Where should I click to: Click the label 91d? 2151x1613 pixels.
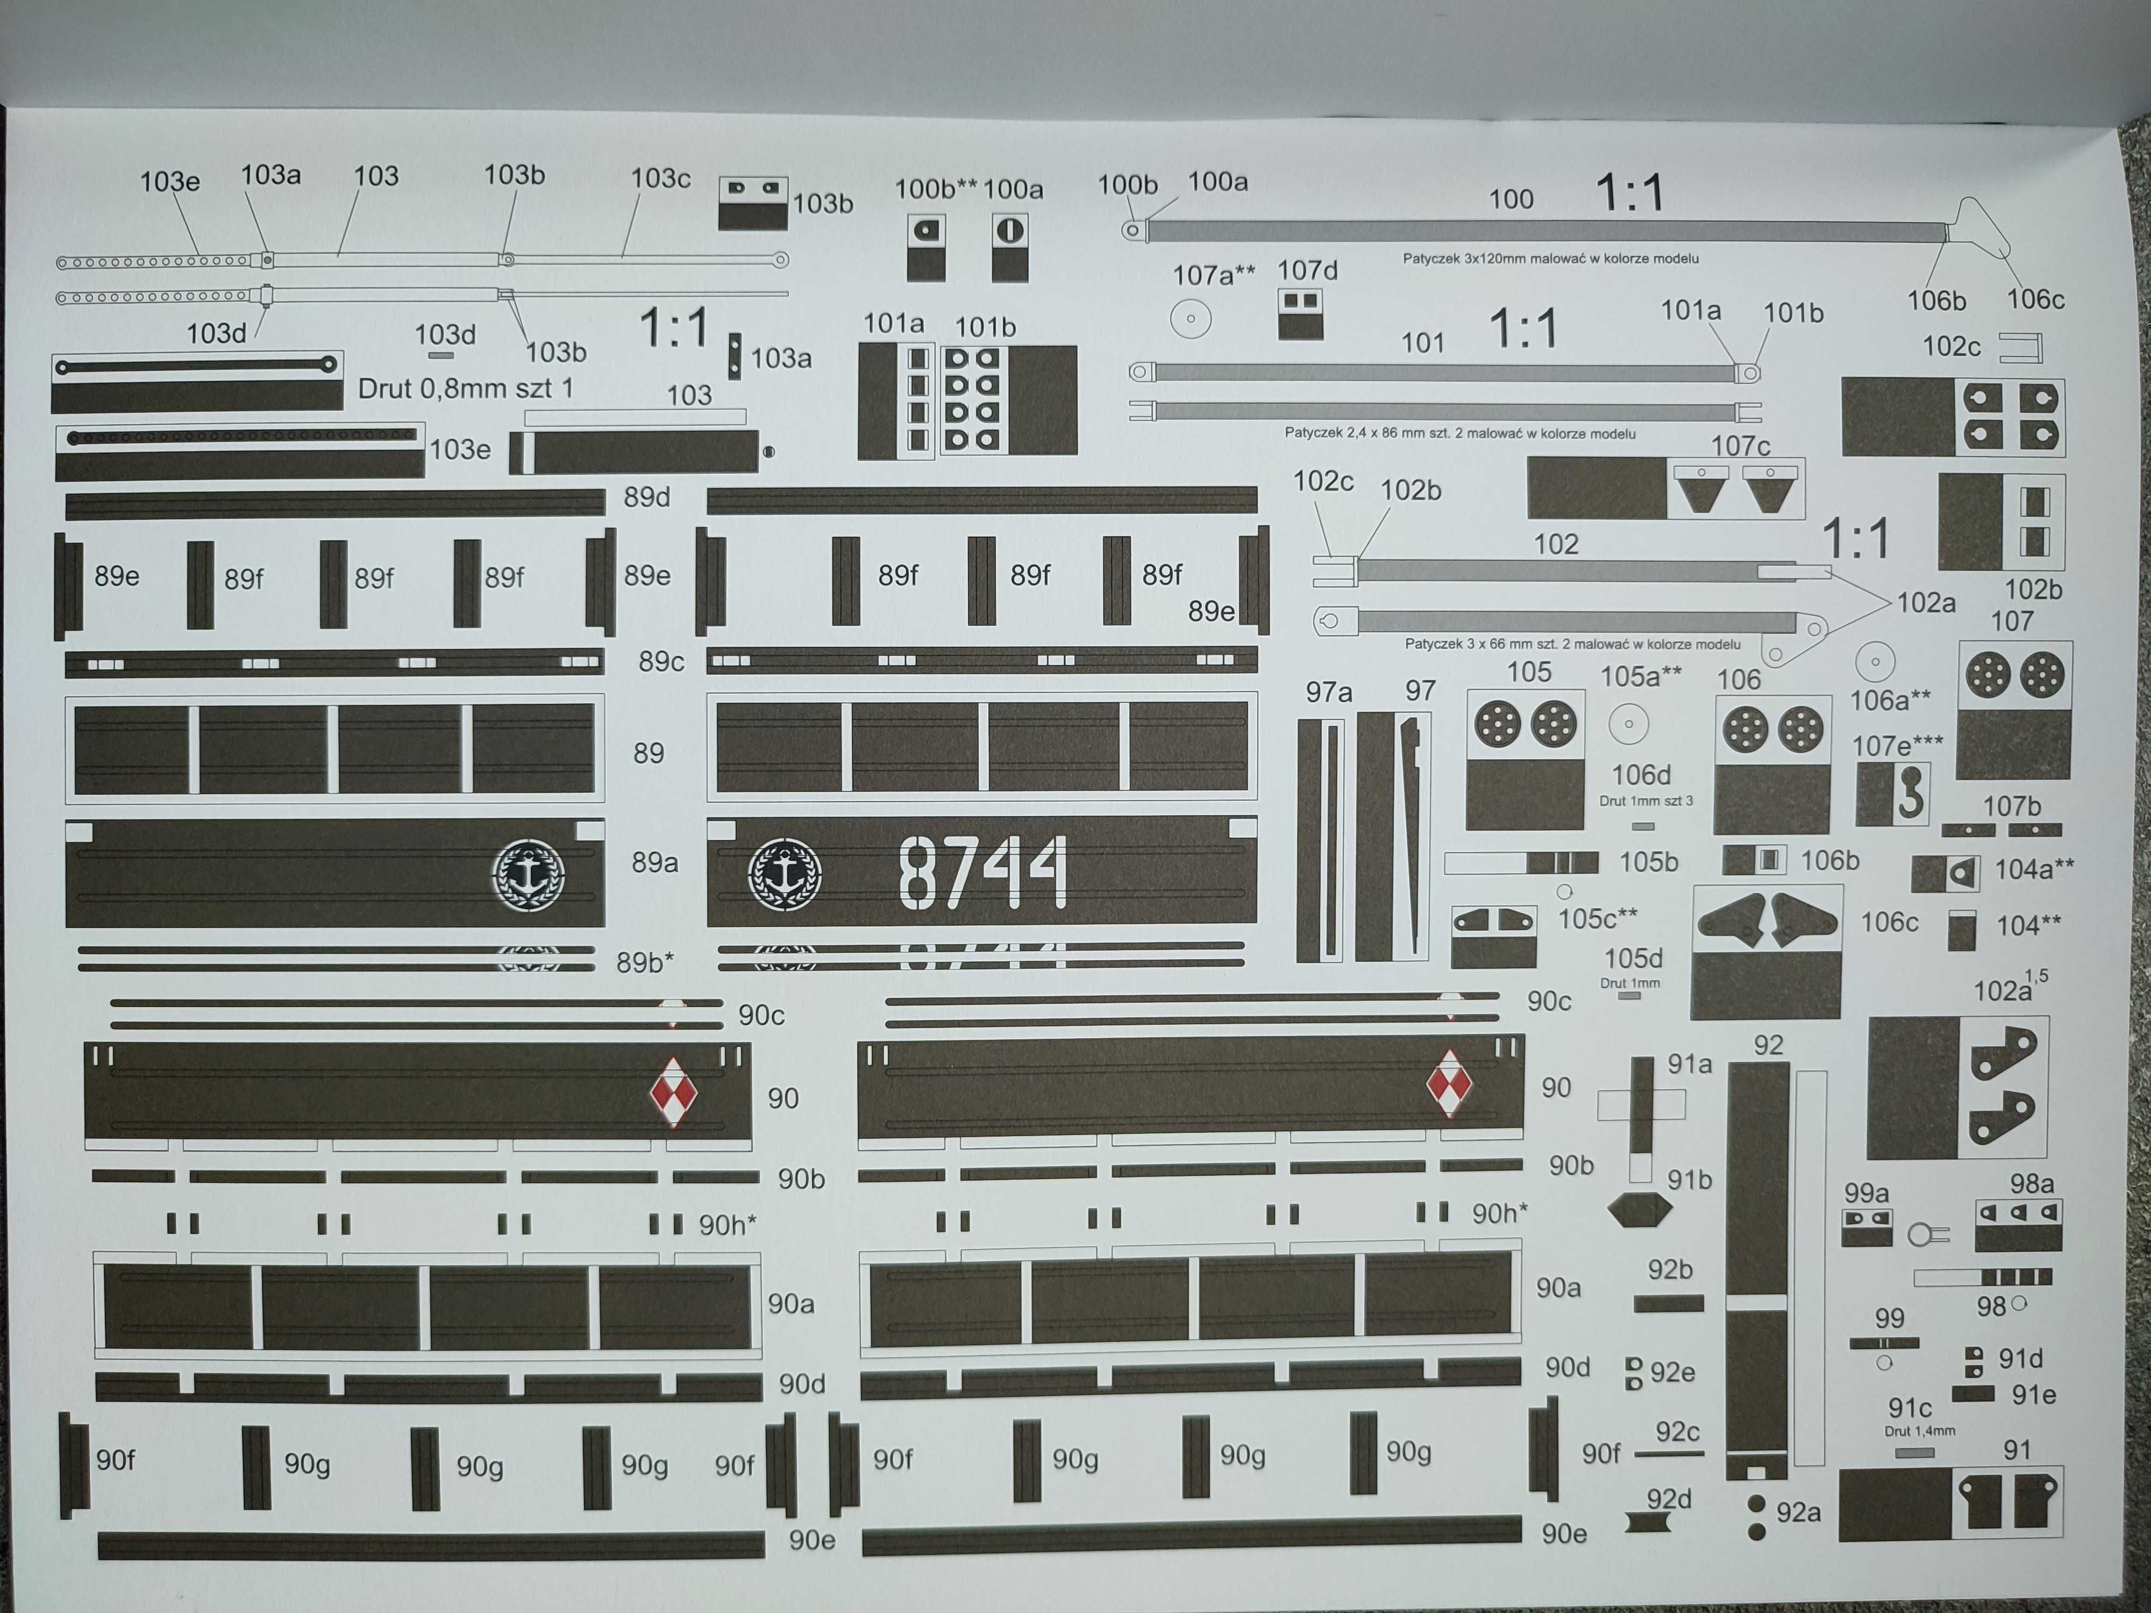click(x=2020, y=1358)
